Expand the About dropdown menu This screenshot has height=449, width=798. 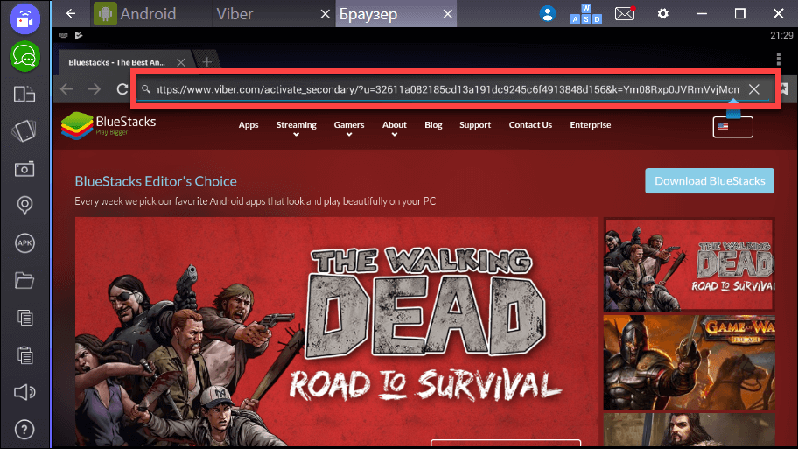pos(395,129)
